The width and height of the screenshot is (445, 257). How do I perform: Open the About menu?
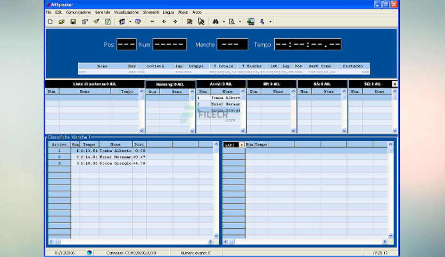coord(183,12)
